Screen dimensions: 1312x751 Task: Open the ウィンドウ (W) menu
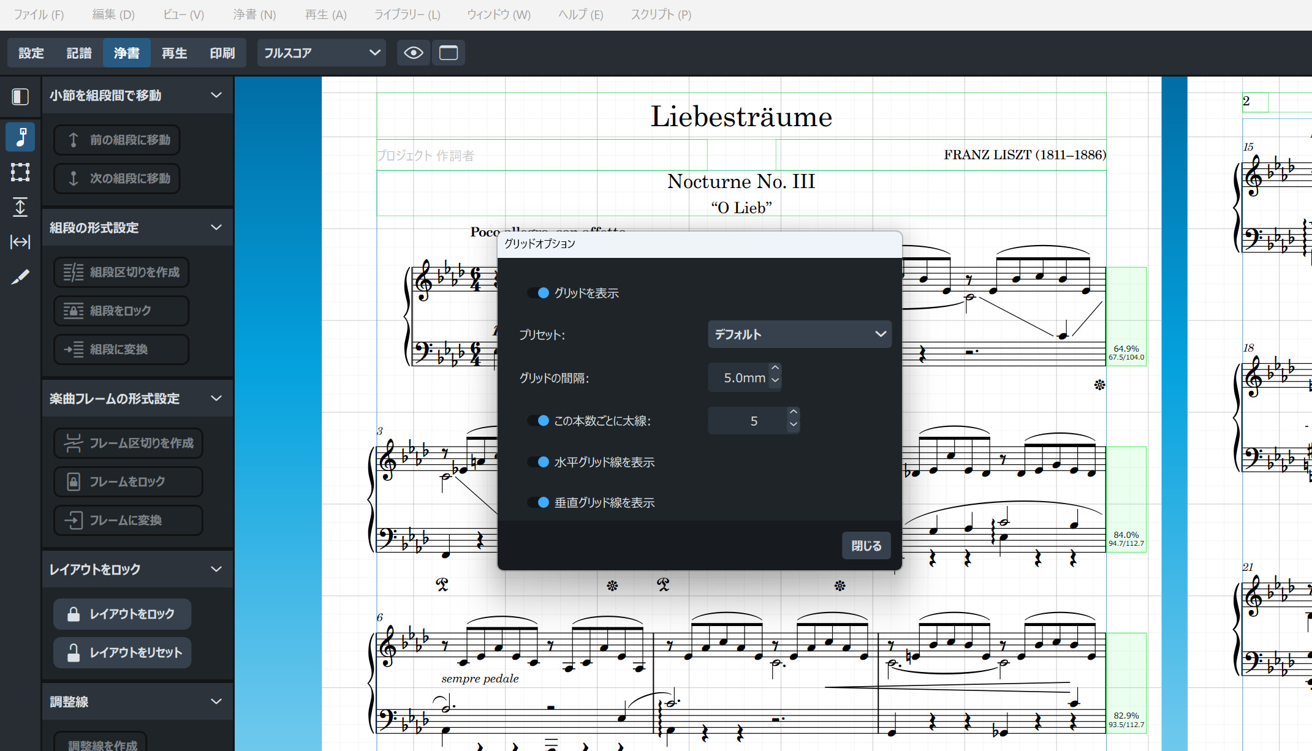(499, 15)
